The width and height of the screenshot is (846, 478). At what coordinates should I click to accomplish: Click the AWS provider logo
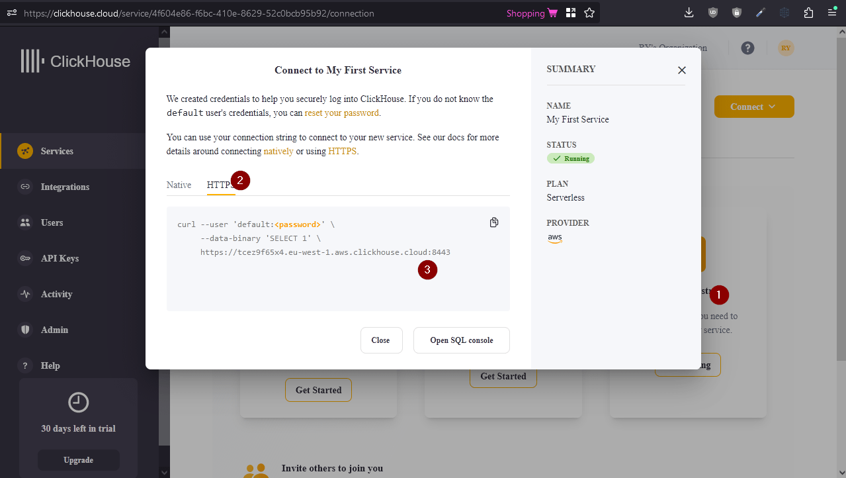point(554,238)
